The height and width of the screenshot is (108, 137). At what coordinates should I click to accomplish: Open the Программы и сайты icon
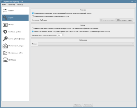(5, 53)
